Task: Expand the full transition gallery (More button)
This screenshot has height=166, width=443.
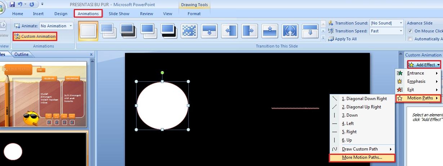Action: click(323, 38)
